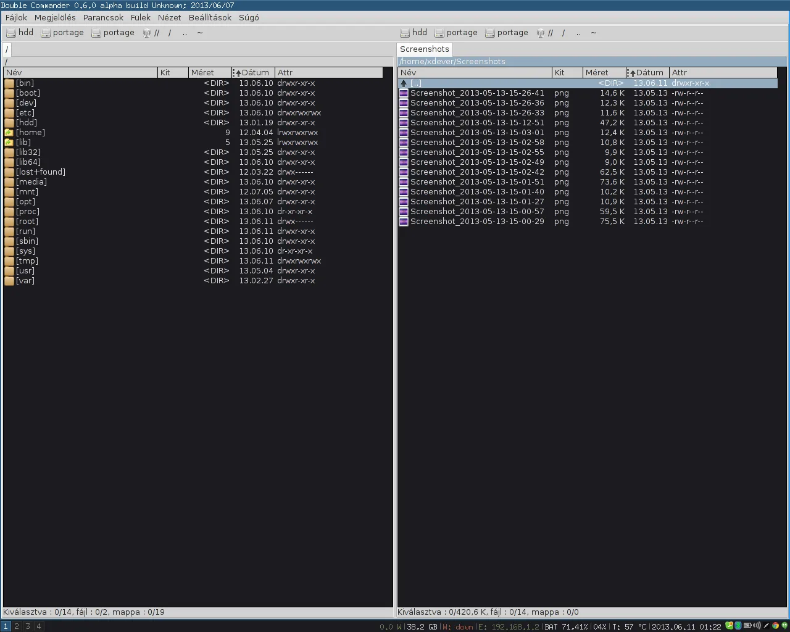This screenshot has width=790, height=632.
Task: Click image icon of Screenshot_2013-05-13-15-26-41
Action: [x=404, y=93]
